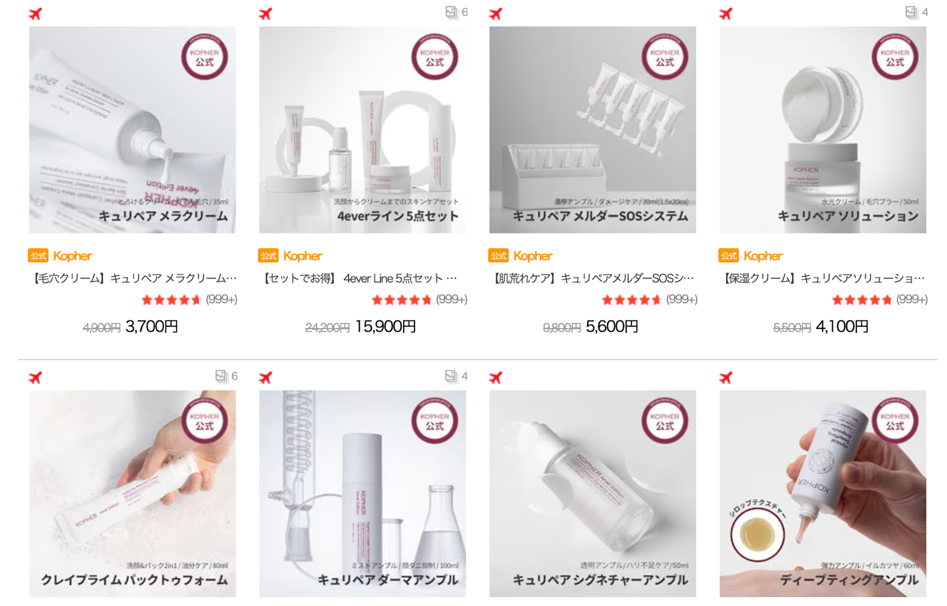Click the red airplane icon above ディープティングアンプル
This screenshot has height=606, width=947.
click(x=726, y=377)
